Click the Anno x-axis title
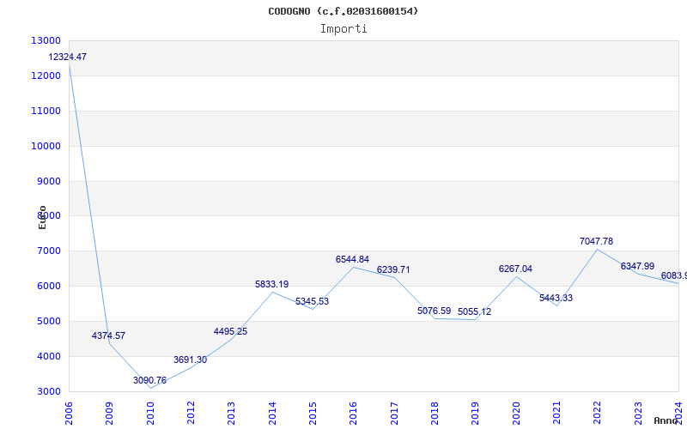 point(666,420)
